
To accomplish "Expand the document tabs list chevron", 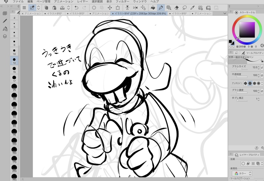I will tap(225, 13).
